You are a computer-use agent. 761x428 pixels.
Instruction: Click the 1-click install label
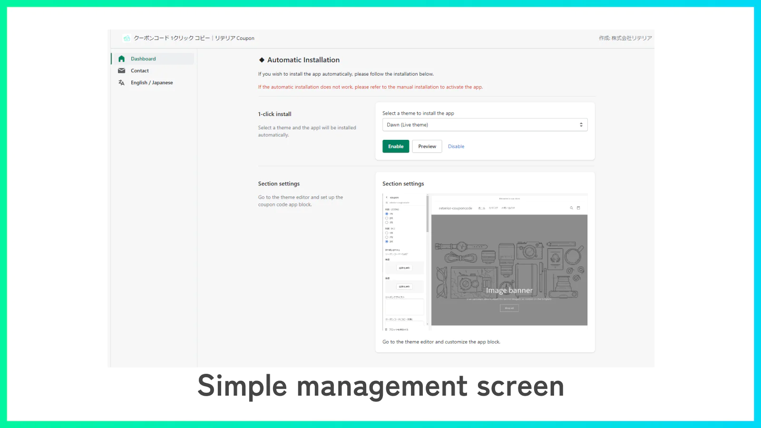coord(275,114)
